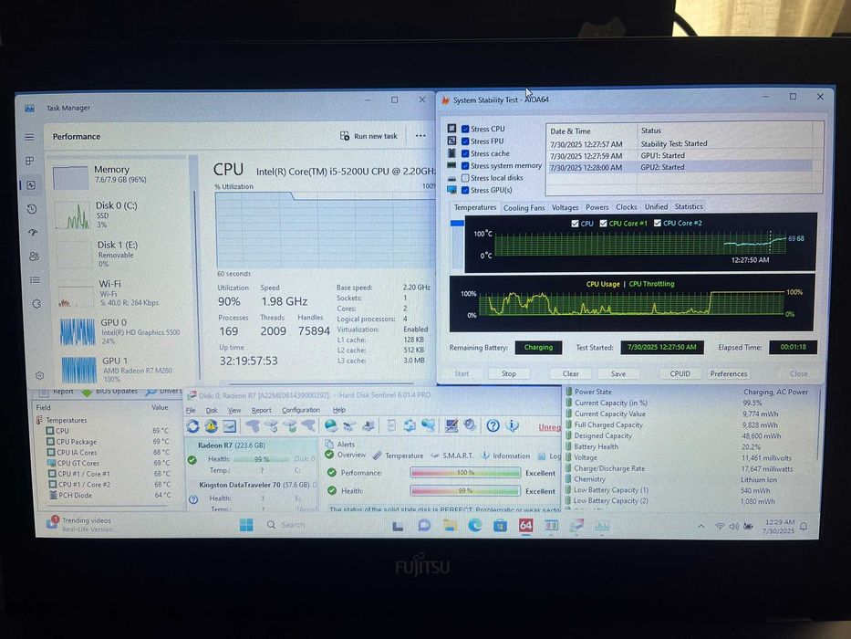Click Health 99% bar in Hard Disk Sentinel overview
This screenshot has height=639, width=851.
(x=465, y=491)
